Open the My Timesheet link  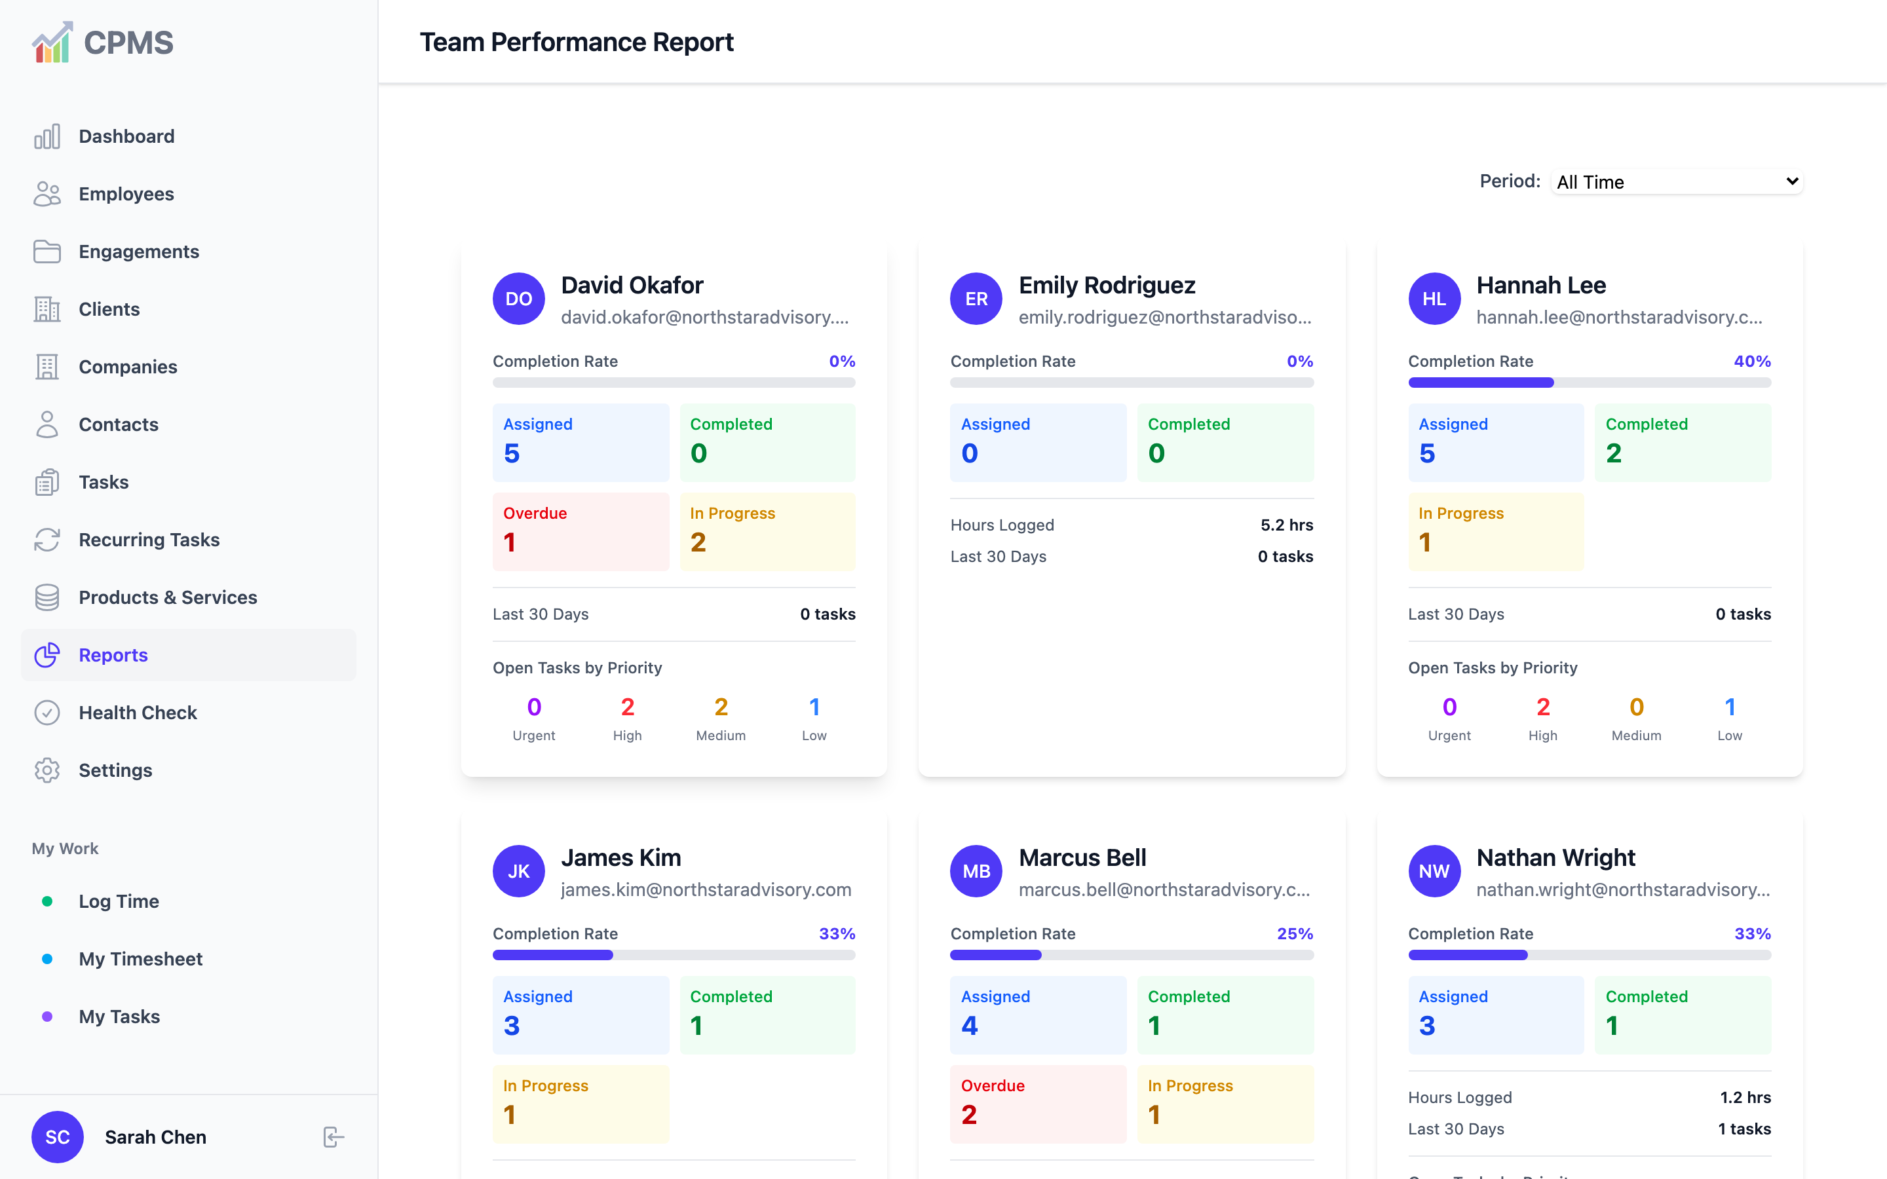tap(188, 959)
